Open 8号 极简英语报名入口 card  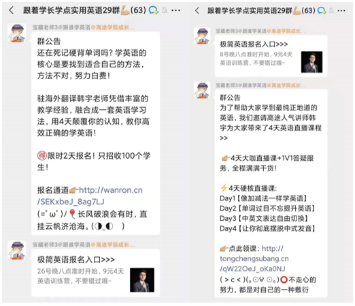pos(271,56)
